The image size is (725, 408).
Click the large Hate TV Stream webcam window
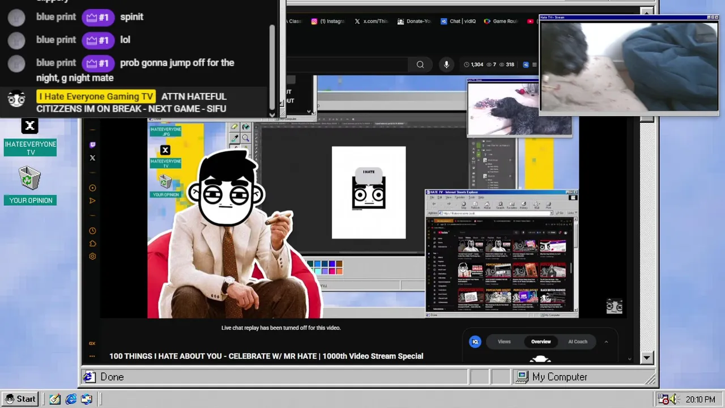click(x=629, y=66)
